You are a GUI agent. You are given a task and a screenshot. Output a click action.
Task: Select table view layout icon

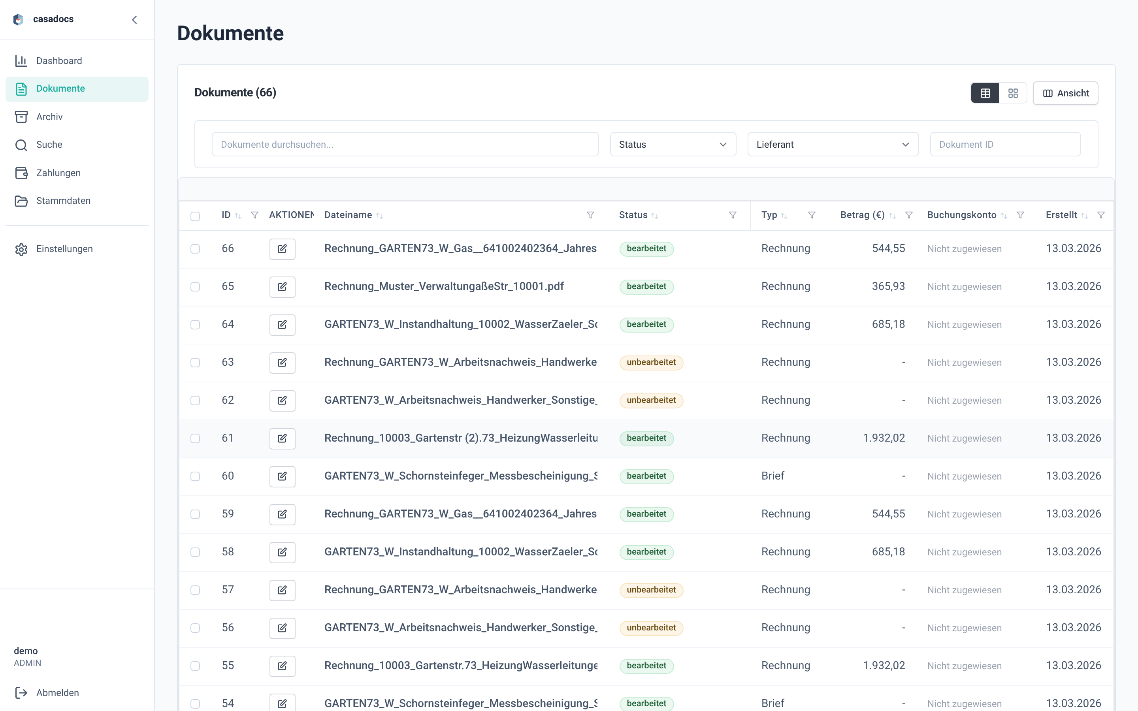[x=985, y=93]
